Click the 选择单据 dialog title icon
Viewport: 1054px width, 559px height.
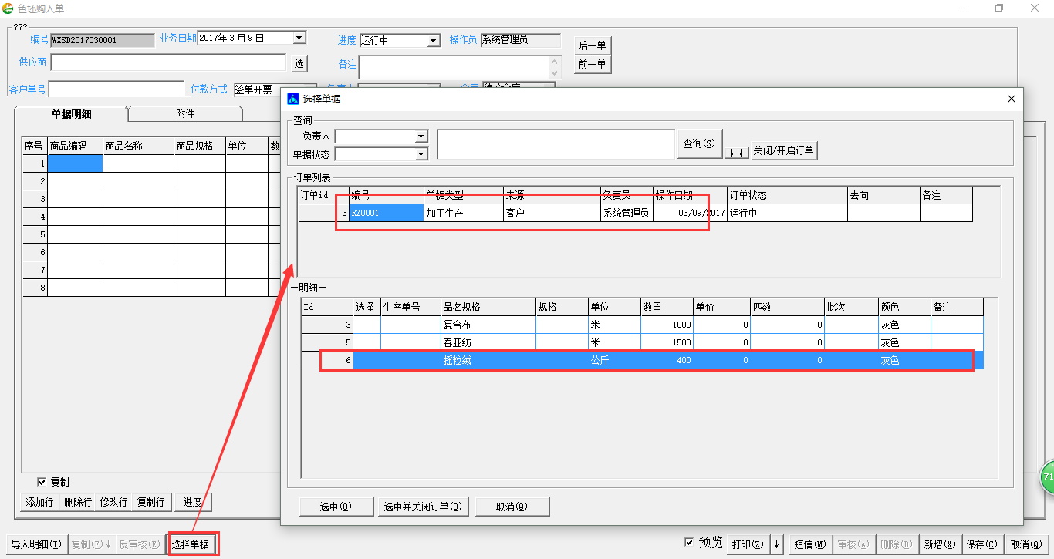coord(293,99)
